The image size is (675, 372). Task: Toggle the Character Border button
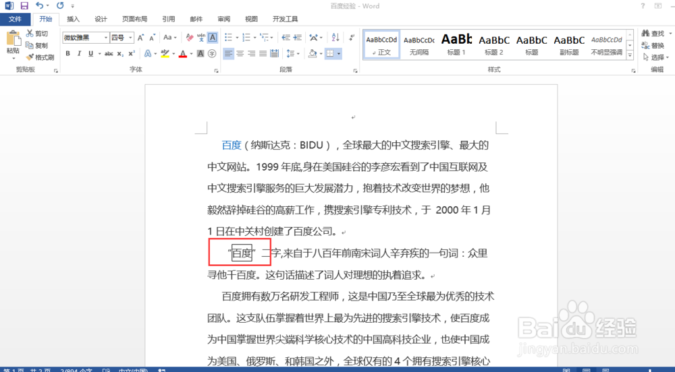coord(212,38)
